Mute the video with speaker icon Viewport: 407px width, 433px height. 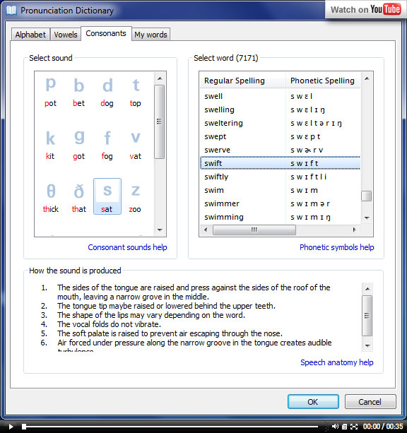click(x=335, y=427)
